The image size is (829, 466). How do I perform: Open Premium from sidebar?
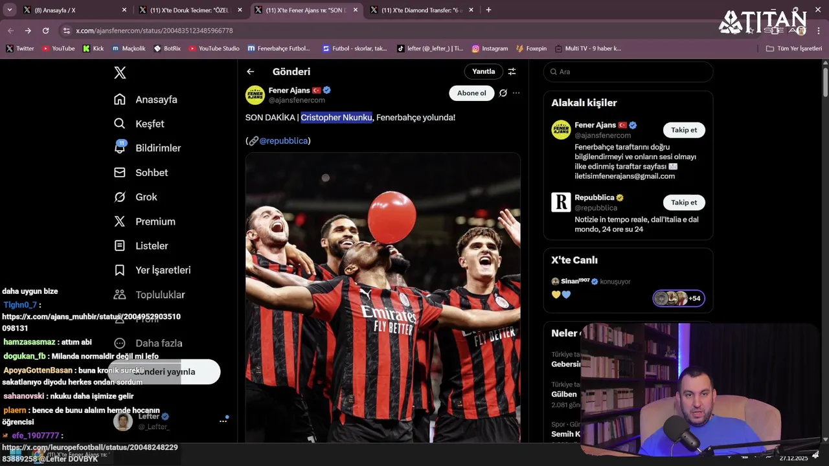pyautogui.click(x=145, y=221)
